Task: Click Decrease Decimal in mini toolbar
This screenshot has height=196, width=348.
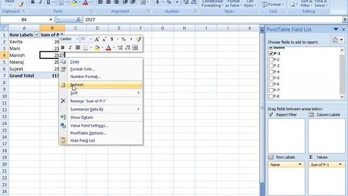Action: point(127,47)
